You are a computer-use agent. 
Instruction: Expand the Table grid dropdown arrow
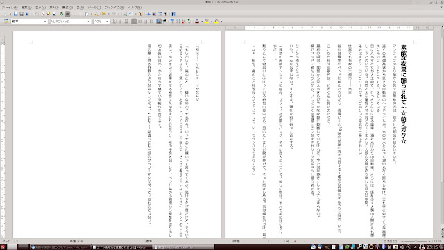pos(136,14)
